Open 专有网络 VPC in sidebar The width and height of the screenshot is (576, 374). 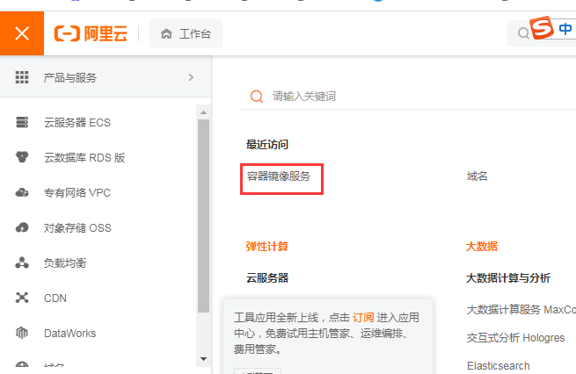(x=77, y=192)
